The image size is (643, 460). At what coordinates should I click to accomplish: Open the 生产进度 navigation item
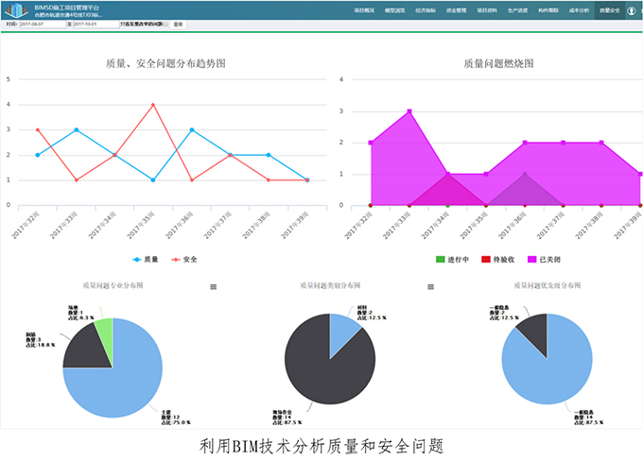pos(517,10)
